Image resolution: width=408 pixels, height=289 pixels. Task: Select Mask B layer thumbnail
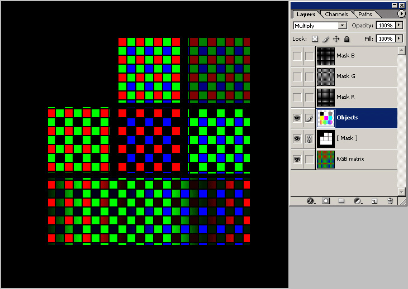[326, 56]
